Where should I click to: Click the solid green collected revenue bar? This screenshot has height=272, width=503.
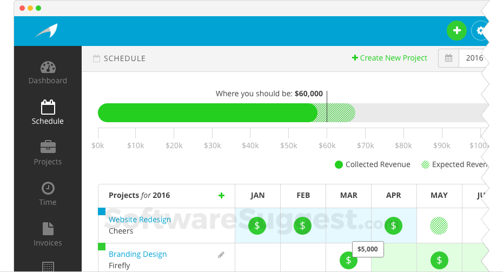[x=208, y=112]
